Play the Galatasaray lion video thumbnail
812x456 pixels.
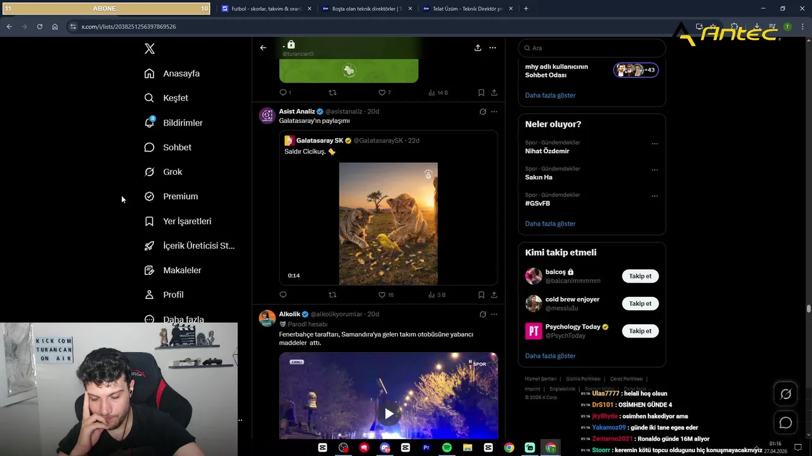pos(388,224)
